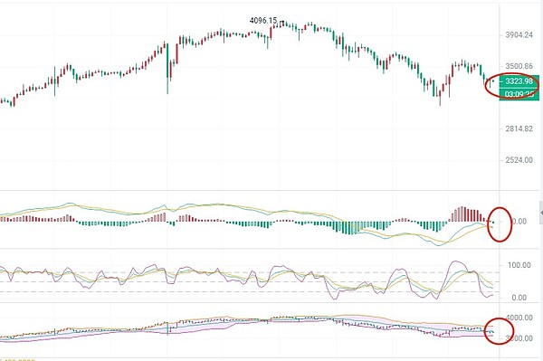Click the 2814.82 price axis label
The height and width of the screenshot is (361, 543).
tap(519, 128)
